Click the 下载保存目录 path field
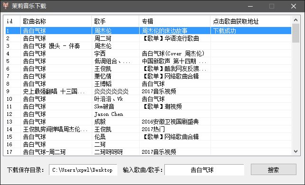305x185 pixels. (x=83, y=170)
